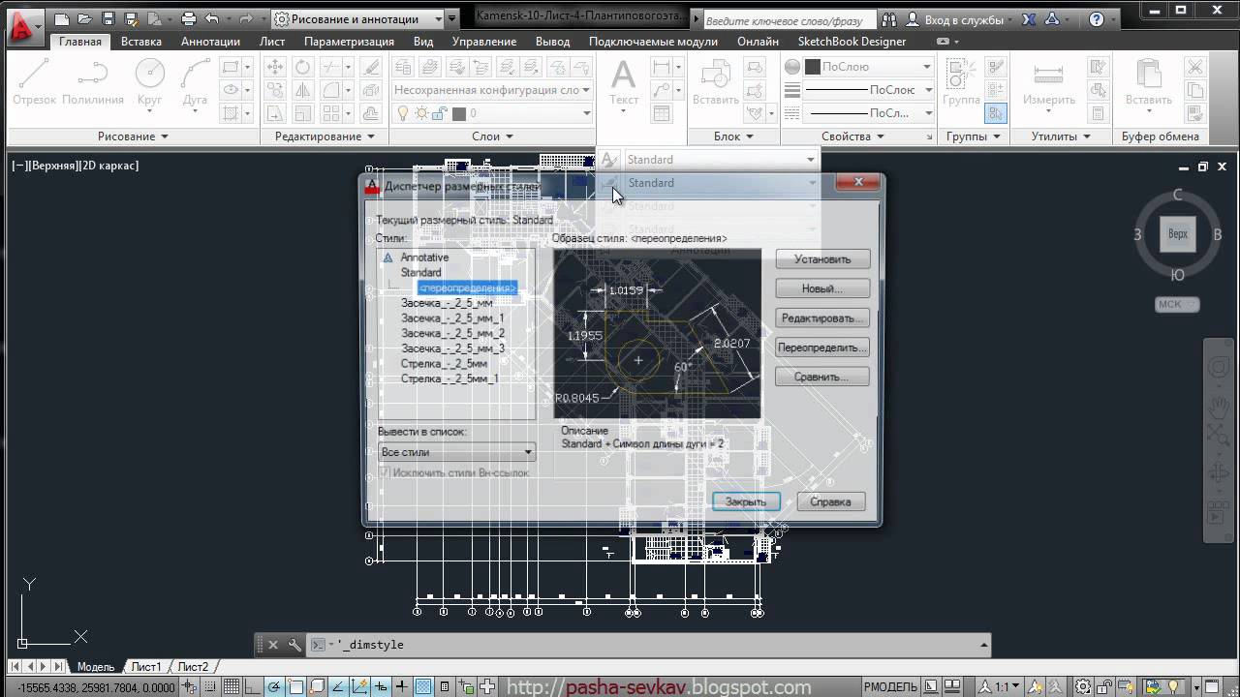Toggle layer 0 on/off light bulb
Viewport: 1240px width, 697px height.
pyautogui.click(x=404, y=113)
